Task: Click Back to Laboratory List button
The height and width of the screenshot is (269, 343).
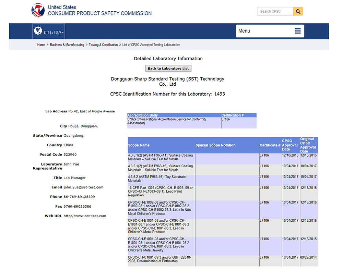Action: (x=168, y=69)
